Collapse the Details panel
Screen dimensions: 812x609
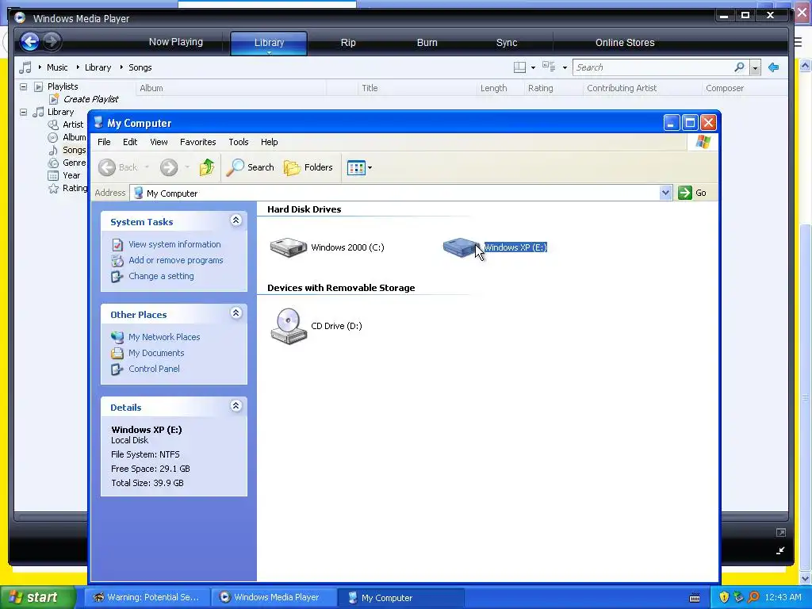click(236, 406)
